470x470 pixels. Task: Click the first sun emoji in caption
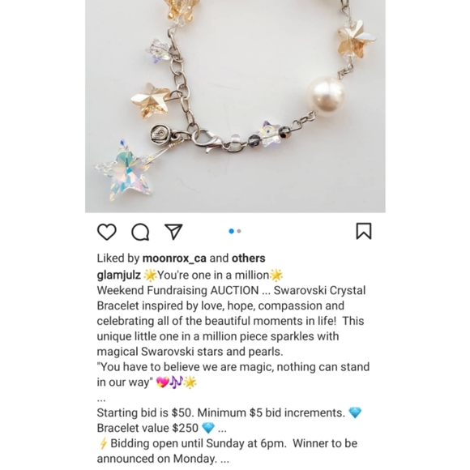click(x=150, y=276)
